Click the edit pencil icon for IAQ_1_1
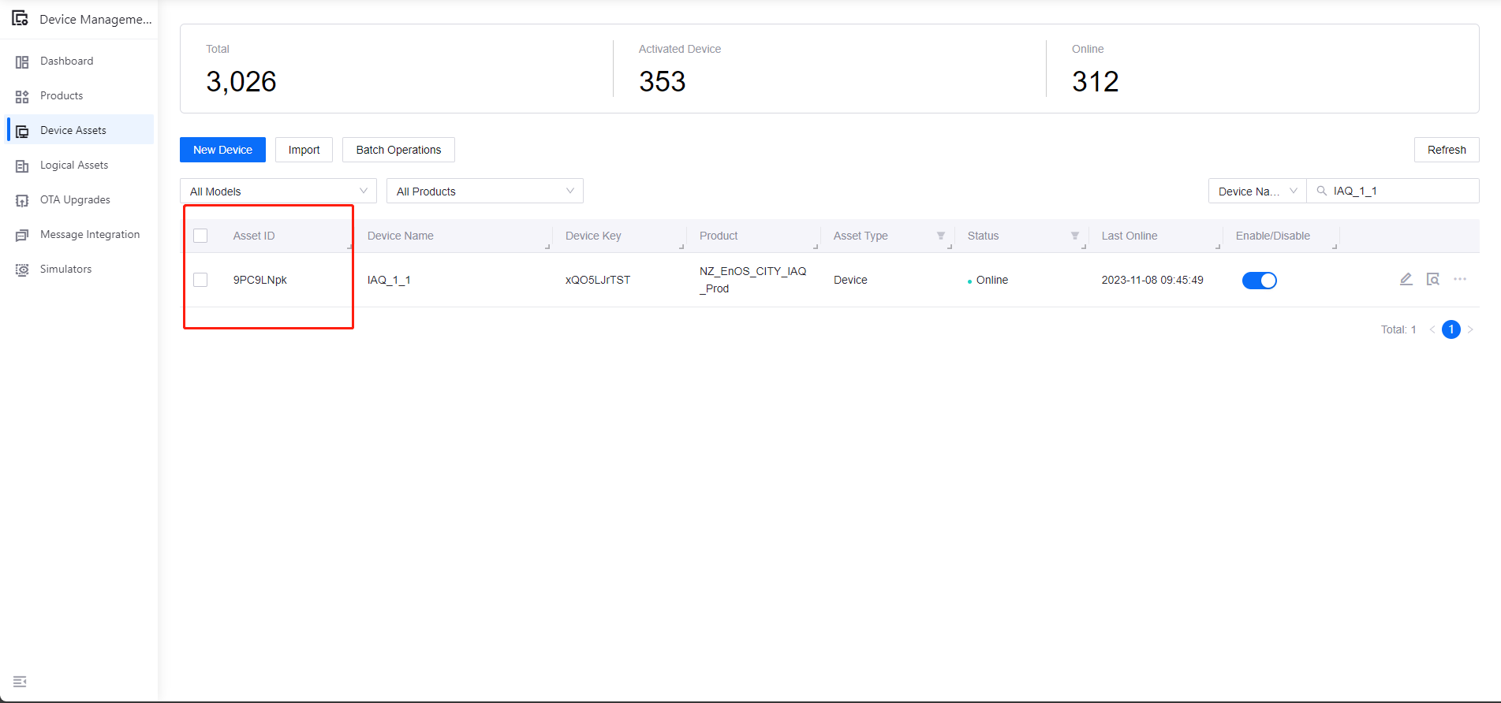The image size is (1501, 703). (1406, 279)
